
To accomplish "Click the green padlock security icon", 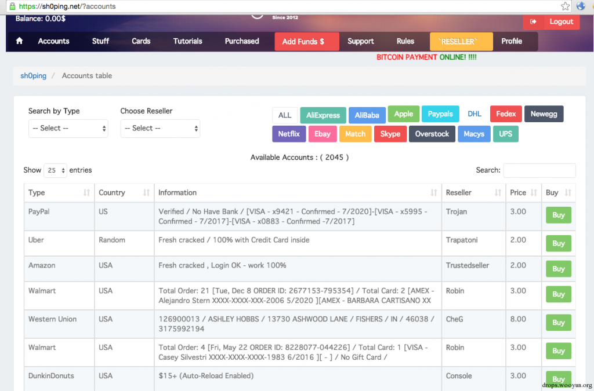I will [12, 6].
